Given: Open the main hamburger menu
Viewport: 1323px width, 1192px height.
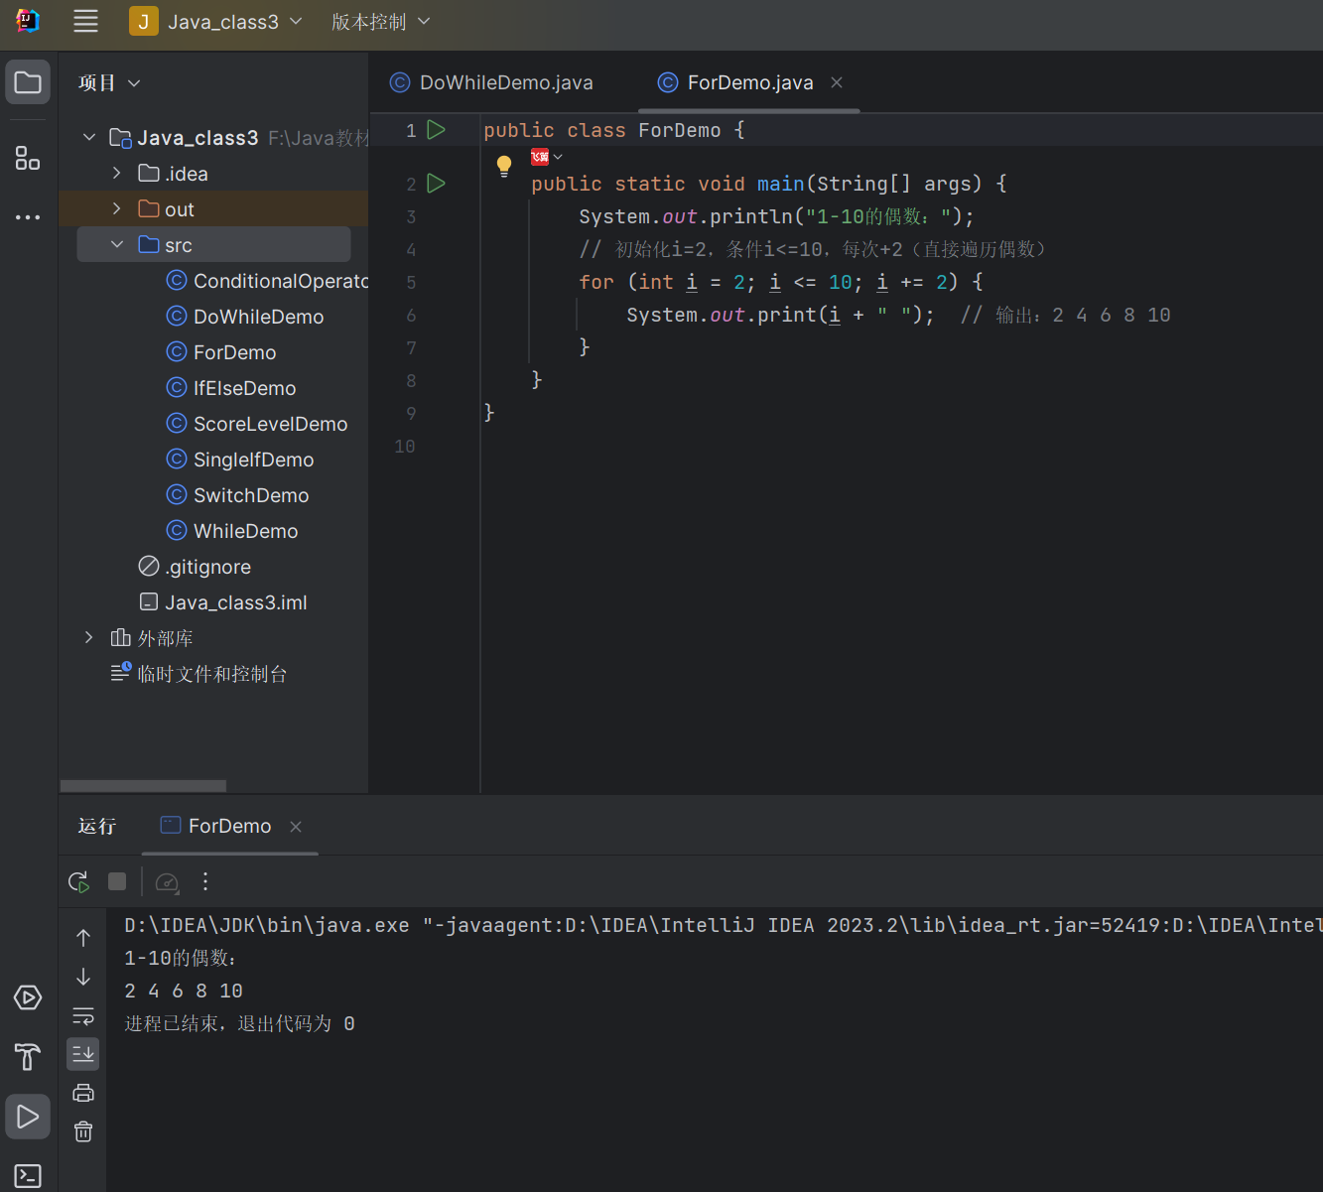Looking at the screenshot, I should pyautogui.click(x=85, y=22).
